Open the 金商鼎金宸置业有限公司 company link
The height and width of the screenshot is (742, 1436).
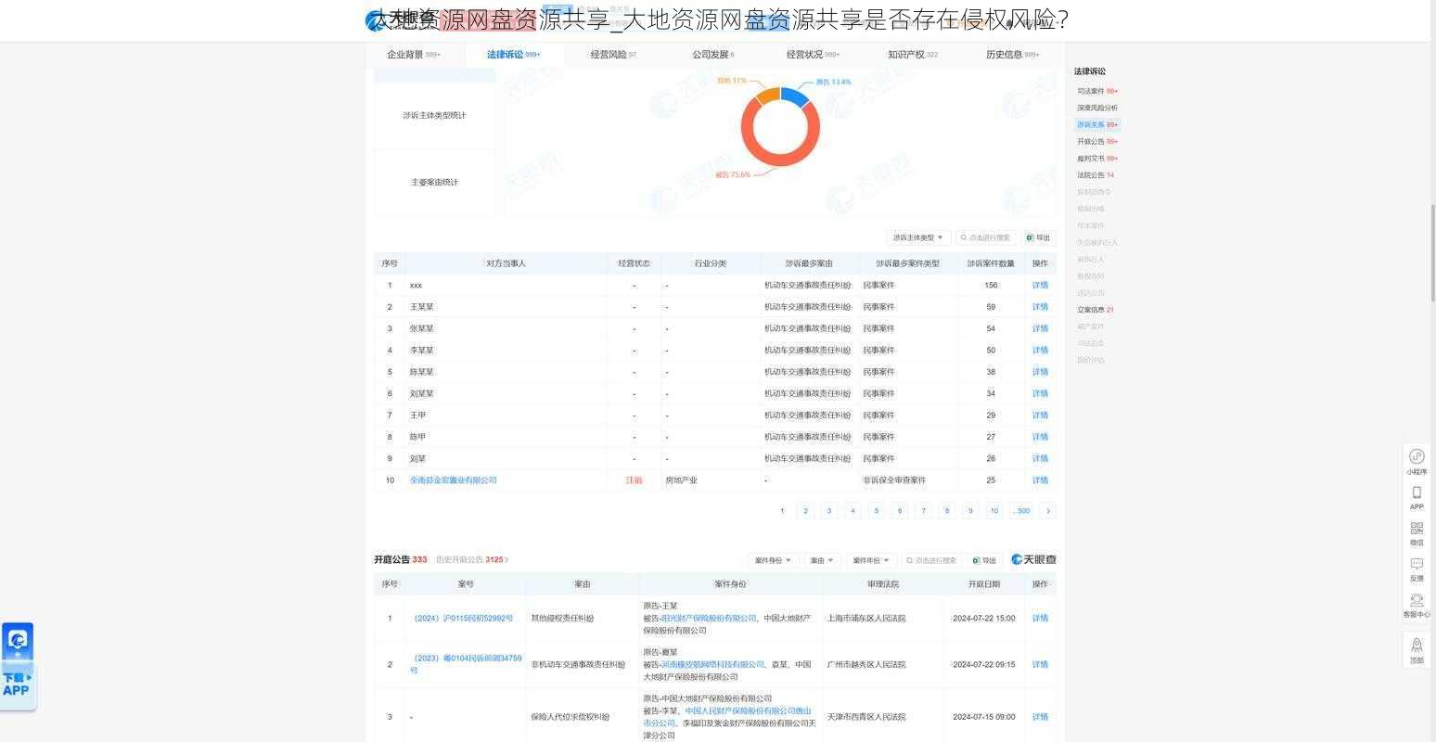click(x=453, y=480)
